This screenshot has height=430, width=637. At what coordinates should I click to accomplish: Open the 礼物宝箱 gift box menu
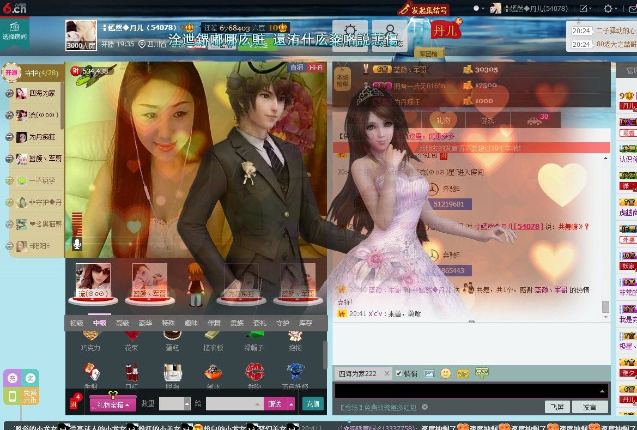pyautogui.click(x=113, y=404)
